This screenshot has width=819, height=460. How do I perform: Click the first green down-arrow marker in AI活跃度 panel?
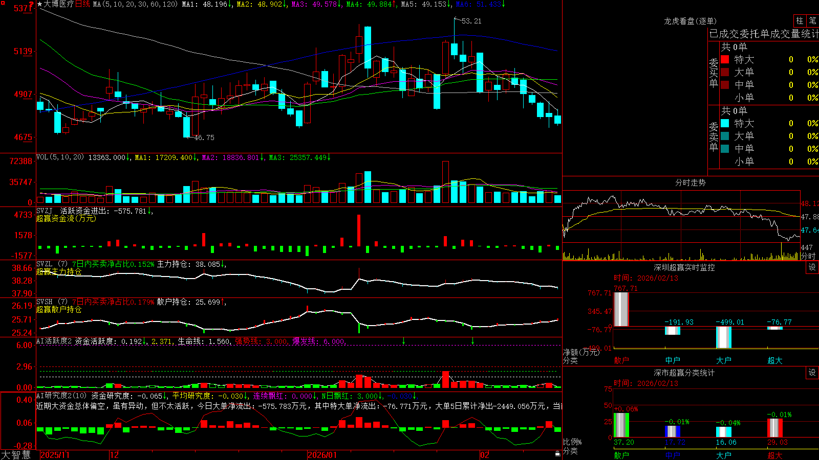coord(404,340)
